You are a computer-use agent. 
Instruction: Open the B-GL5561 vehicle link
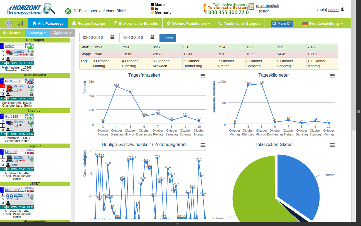(13, 81)
